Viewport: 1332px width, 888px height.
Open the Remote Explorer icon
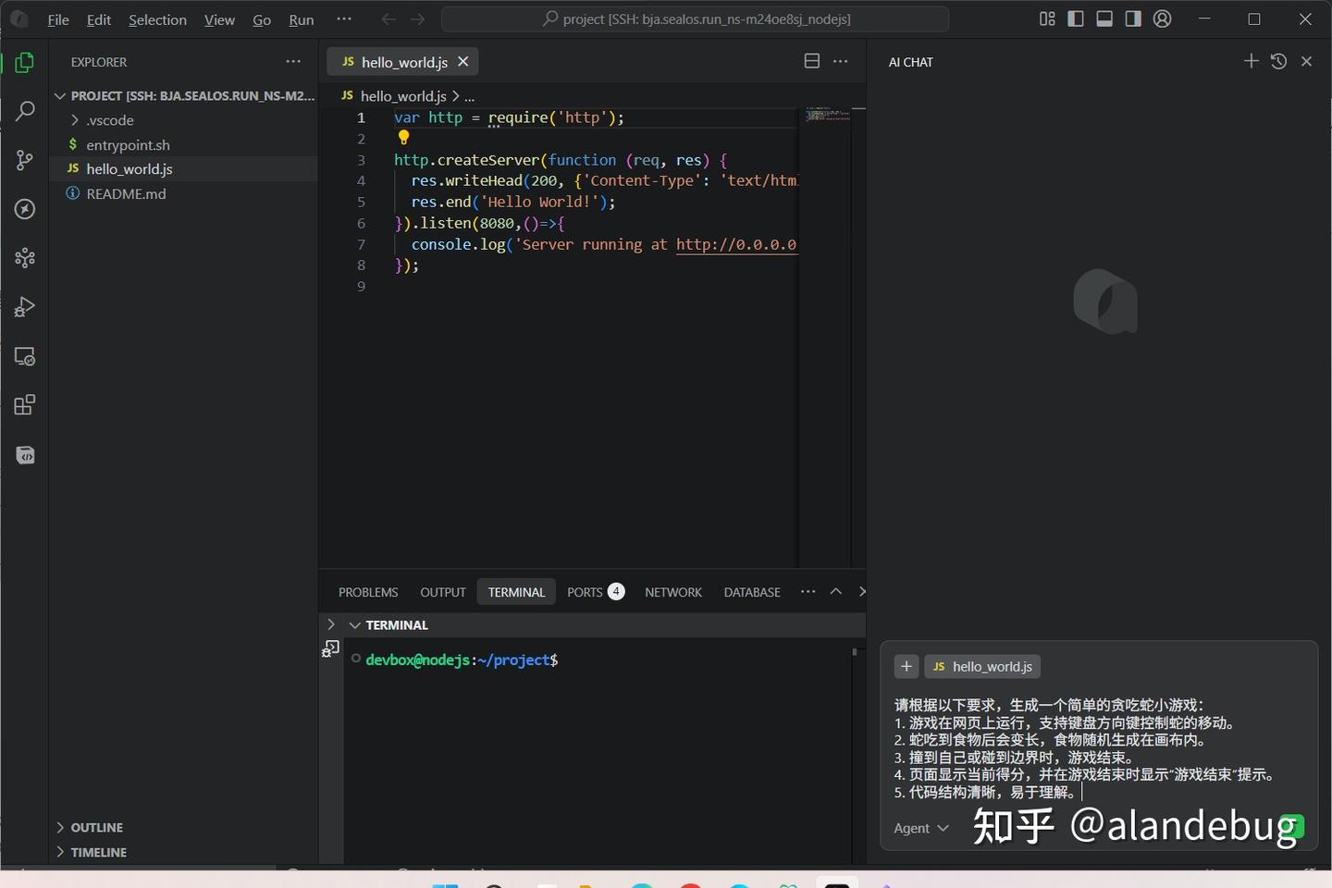tap(24, 356)
